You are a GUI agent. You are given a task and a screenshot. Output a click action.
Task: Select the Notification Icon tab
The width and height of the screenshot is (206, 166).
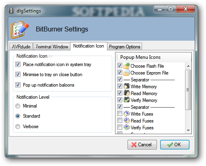89,46
